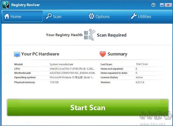The width and height of the screenshot is (173, 126).
Task: Select the Intel Core i7-8700 CPU value
Action: [x=72, y=69]
